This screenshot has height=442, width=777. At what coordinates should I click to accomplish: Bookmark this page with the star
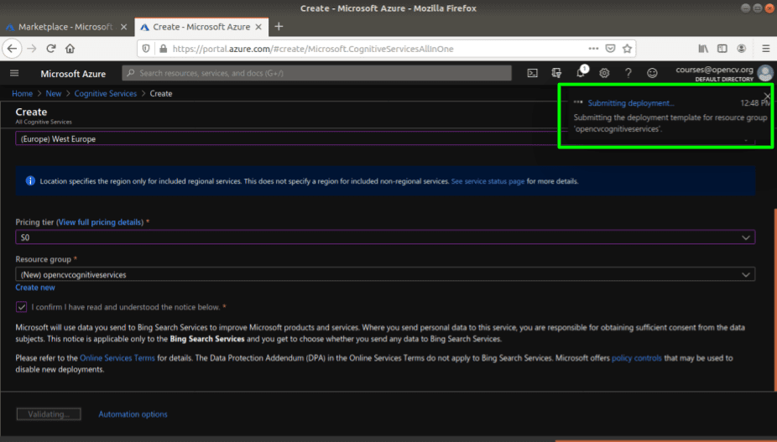click(628, 49)
